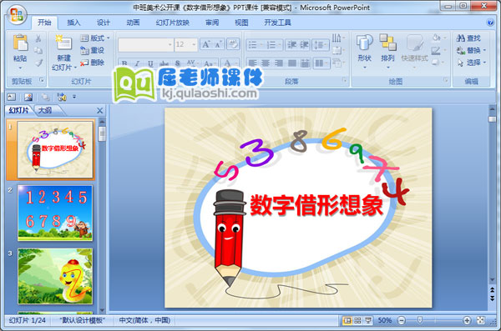Switch to the 大纲 outline pane tab
501x331 pixels.
[x=45, y=110]
